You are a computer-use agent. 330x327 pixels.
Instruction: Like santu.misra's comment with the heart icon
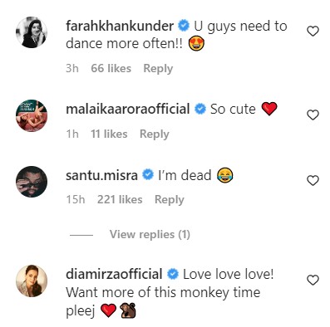point(313,181)
